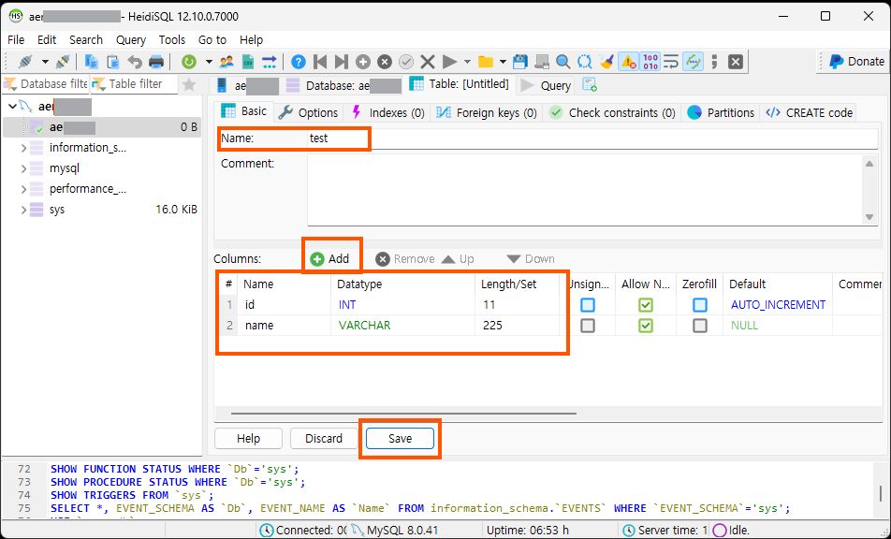Viewport: 891px width, 539px height.
Task: Expand the mysql database node
Action: click(x=23, y=168)
